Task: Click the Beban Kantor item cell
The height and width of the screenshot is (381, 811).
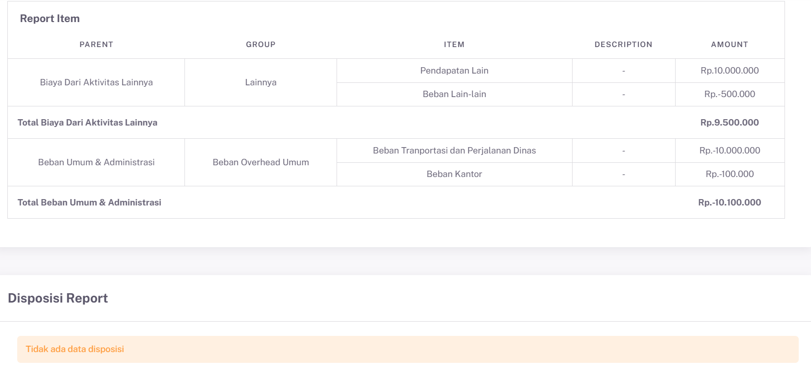Action: pyautogui.click(x=454, y=174)
